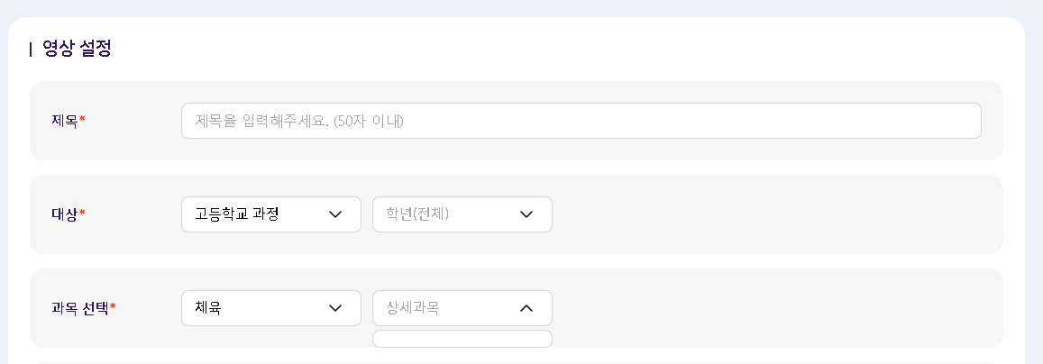Click the down chevron in 학년(전체) box

pos(526,214)
